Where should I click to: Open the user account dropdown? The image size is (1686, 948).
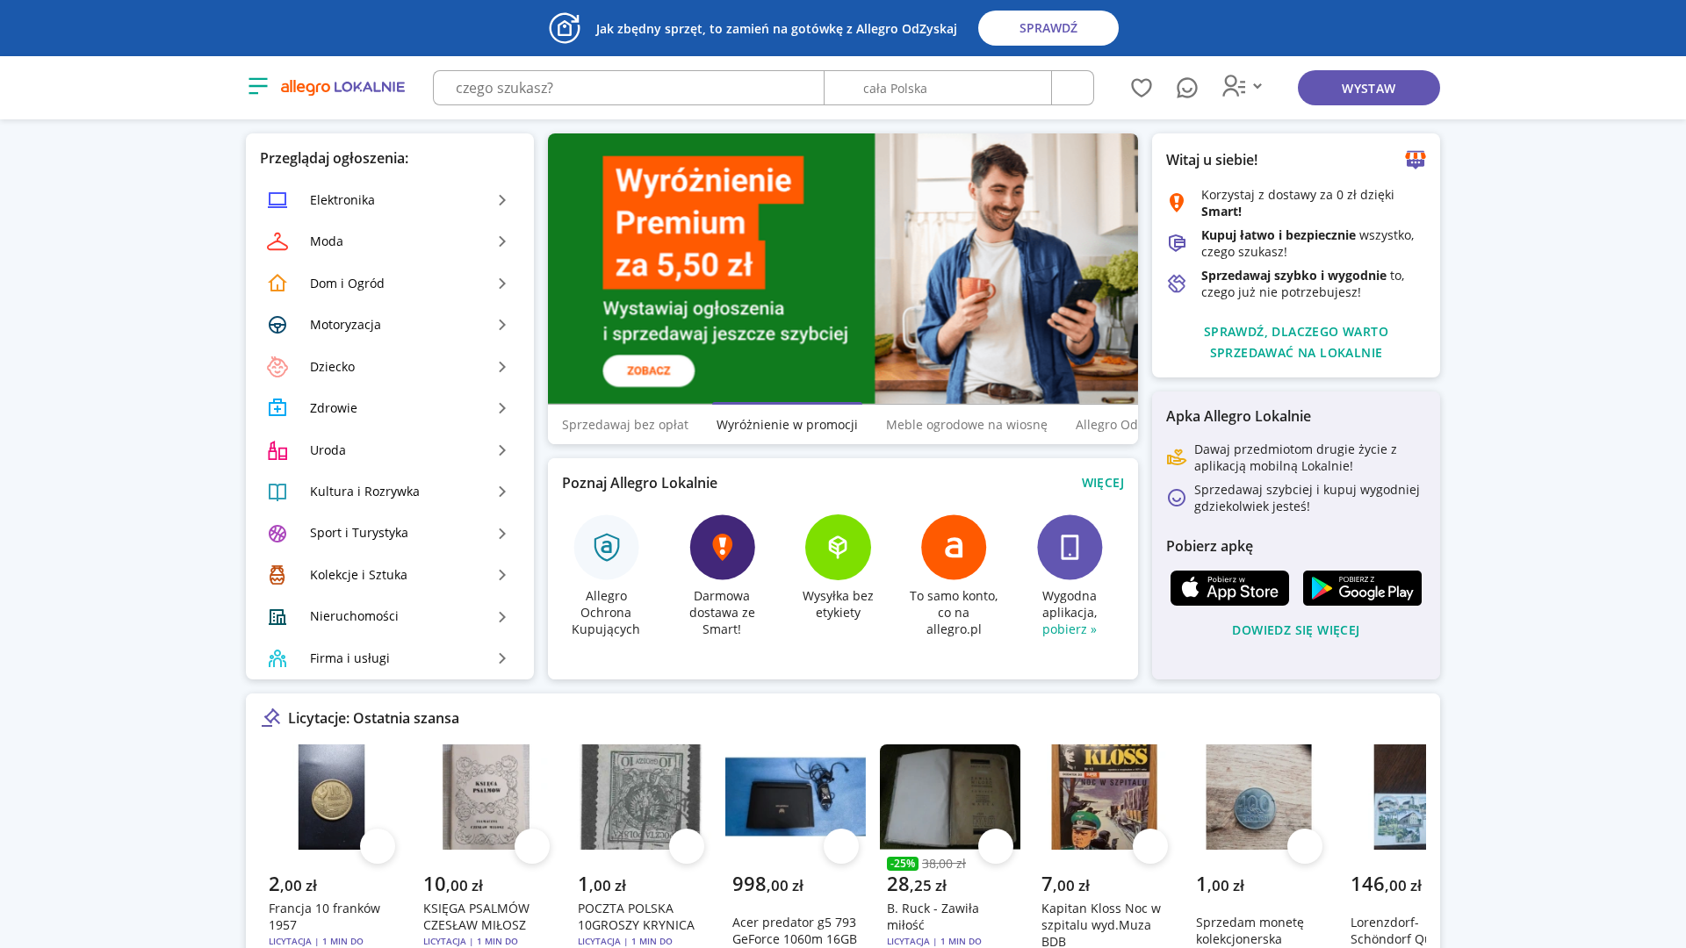coord(1242,86)
